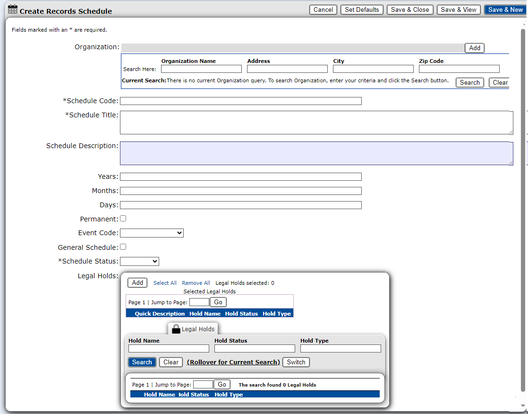Click the lock icon on Legal Holds tab
This screenshot has height=414, width=528.
[176, 329]
